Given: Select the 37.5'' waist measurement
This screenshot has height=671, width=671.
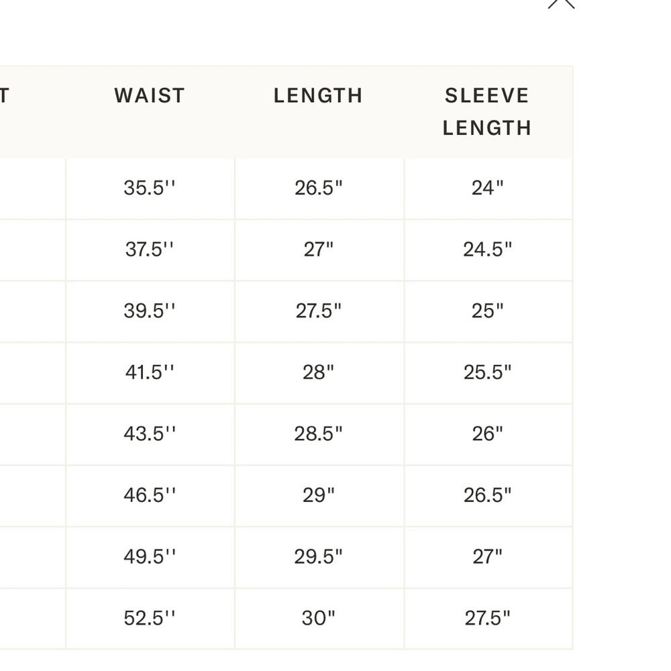Looking at the screenshot, I should tap(150, 250).
